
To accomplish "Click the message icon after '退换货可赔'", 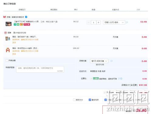I will click(119, 79).
